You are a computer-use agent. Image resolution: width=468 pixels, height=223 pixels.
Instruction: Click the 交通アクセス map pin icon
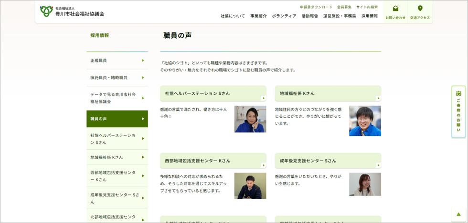[x=420, y=9]
